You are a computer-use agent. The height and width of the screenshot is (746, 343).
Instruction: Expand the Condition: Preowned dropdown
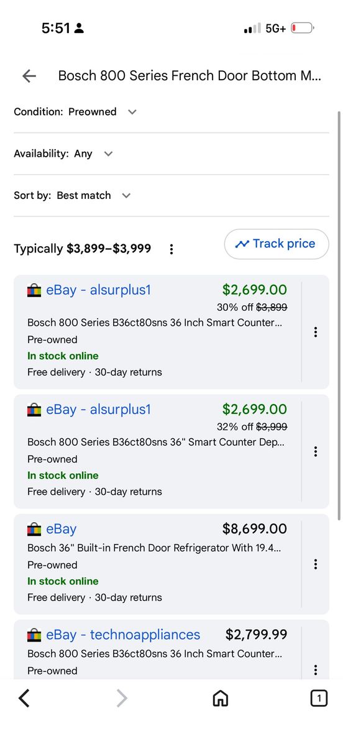(75, 112)
